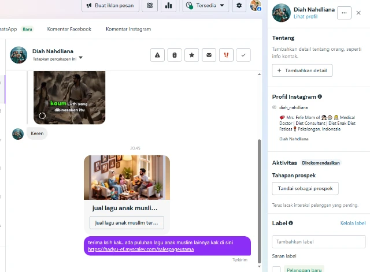Click the Buat iklan pesan button

point(110,6)
